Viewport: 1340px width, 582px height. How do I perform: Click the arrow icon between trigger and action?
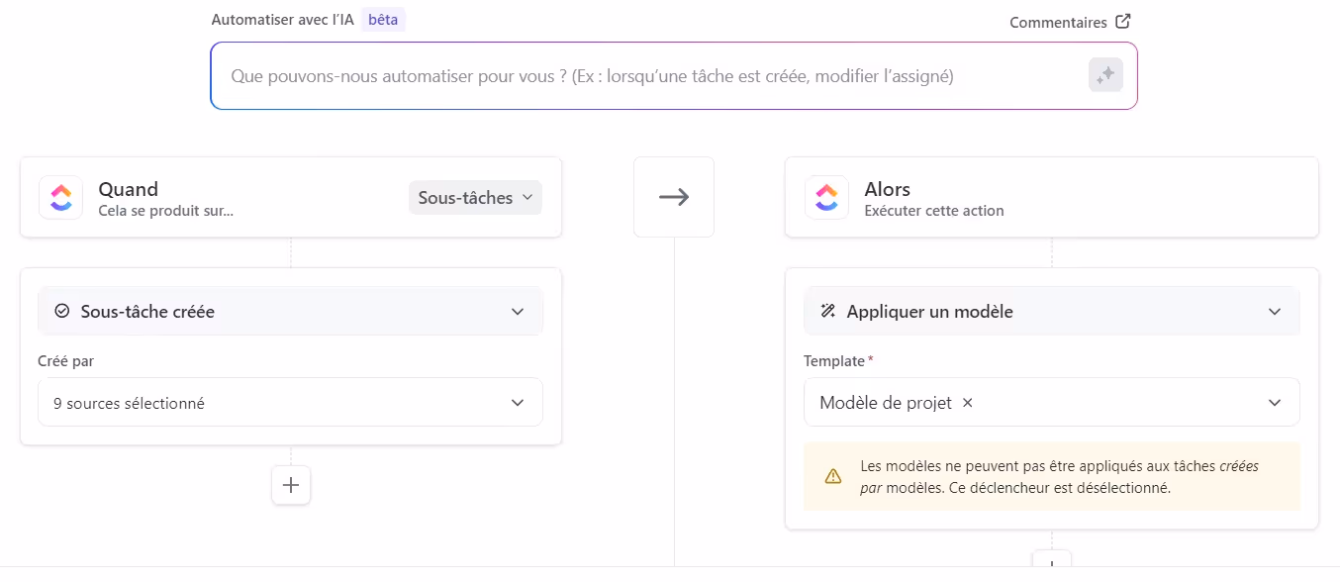click(674, 197)
